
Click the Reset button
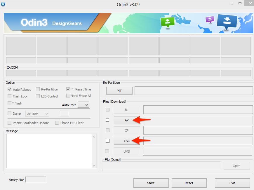(189, 183)
